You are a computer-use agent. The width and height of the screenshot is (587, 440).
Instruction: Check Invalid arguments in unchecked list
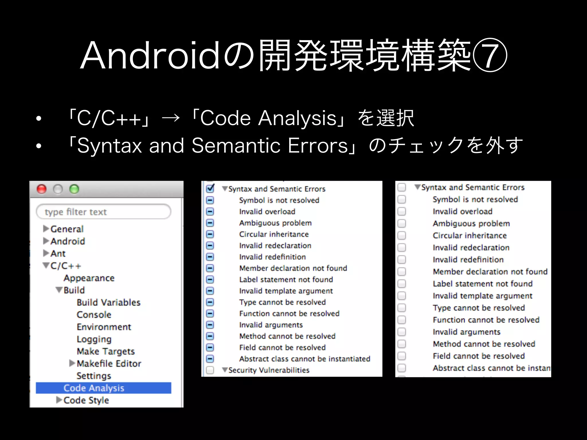402,332
